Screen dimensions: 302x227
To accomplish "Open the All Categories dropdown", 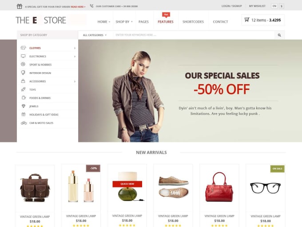I will click(x=95, y=35).
